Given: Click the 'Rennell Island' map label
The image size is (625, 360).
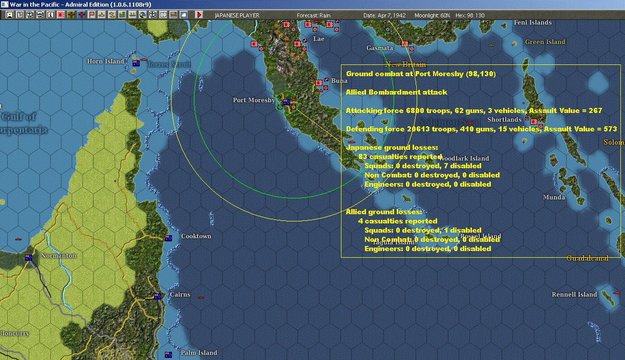Looking at the screenshot, I should click(x=574, y=295).
